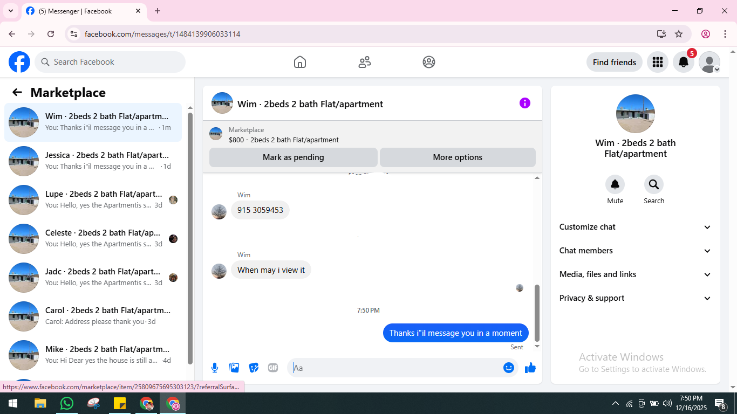This screenshot has height=414, width=737.
Task: Choose a sticker icon in composer
Action: pos(254,368)
